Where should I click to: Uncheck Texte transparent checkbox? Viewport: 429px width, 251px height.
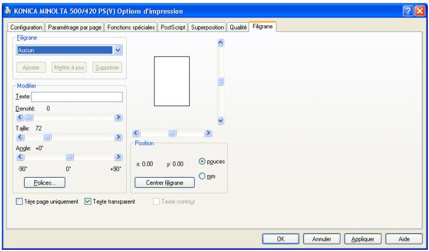click(x=88, y=202)
